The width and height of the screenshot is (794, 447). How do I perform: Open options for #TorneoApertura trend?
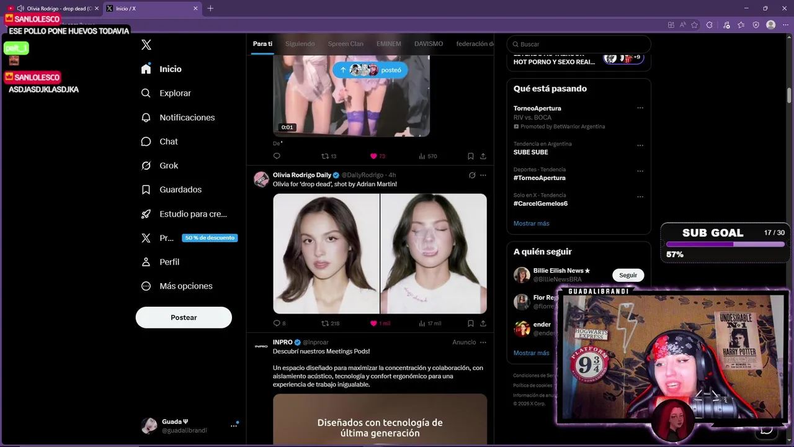point(640,171)
